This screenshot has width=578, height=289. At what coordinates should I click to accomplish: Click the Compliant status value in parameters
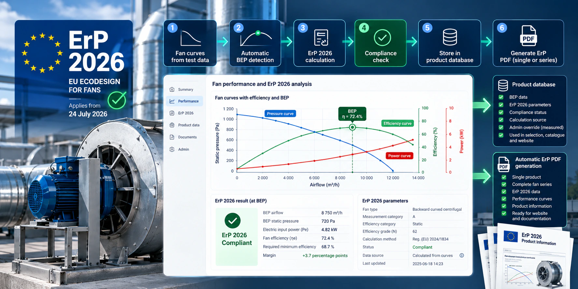click(422, 247)
